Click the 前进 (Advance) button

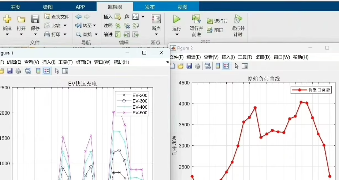point(215,30)
